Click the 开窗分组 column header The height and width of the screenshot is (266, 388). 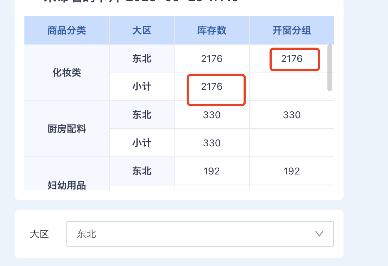click(x=291, y=30)
